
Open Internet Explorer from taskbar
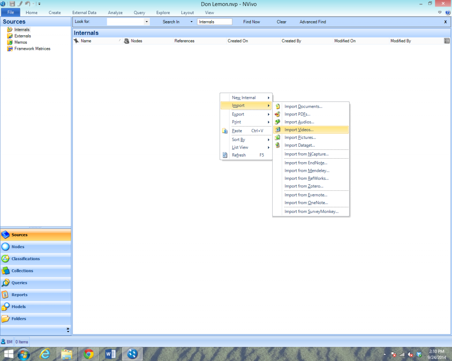(45, 354)
